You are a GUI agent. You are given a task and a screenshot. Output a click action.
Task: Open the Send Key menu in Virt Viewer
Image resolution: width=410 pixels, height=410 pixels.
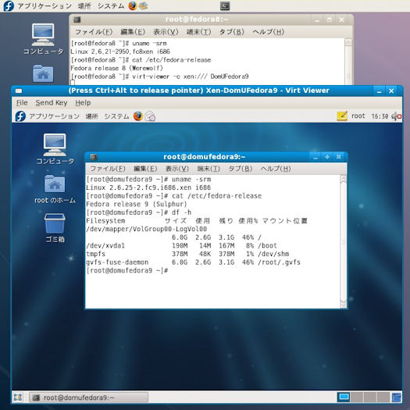click(52, 103)
